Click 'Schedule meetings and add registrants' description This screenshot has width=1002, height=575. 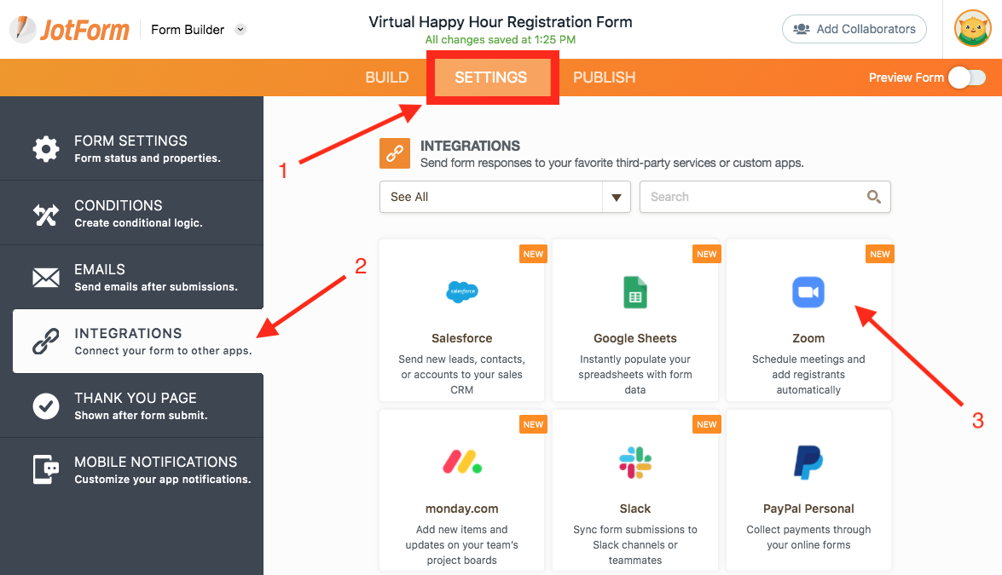tap(808, 375)
